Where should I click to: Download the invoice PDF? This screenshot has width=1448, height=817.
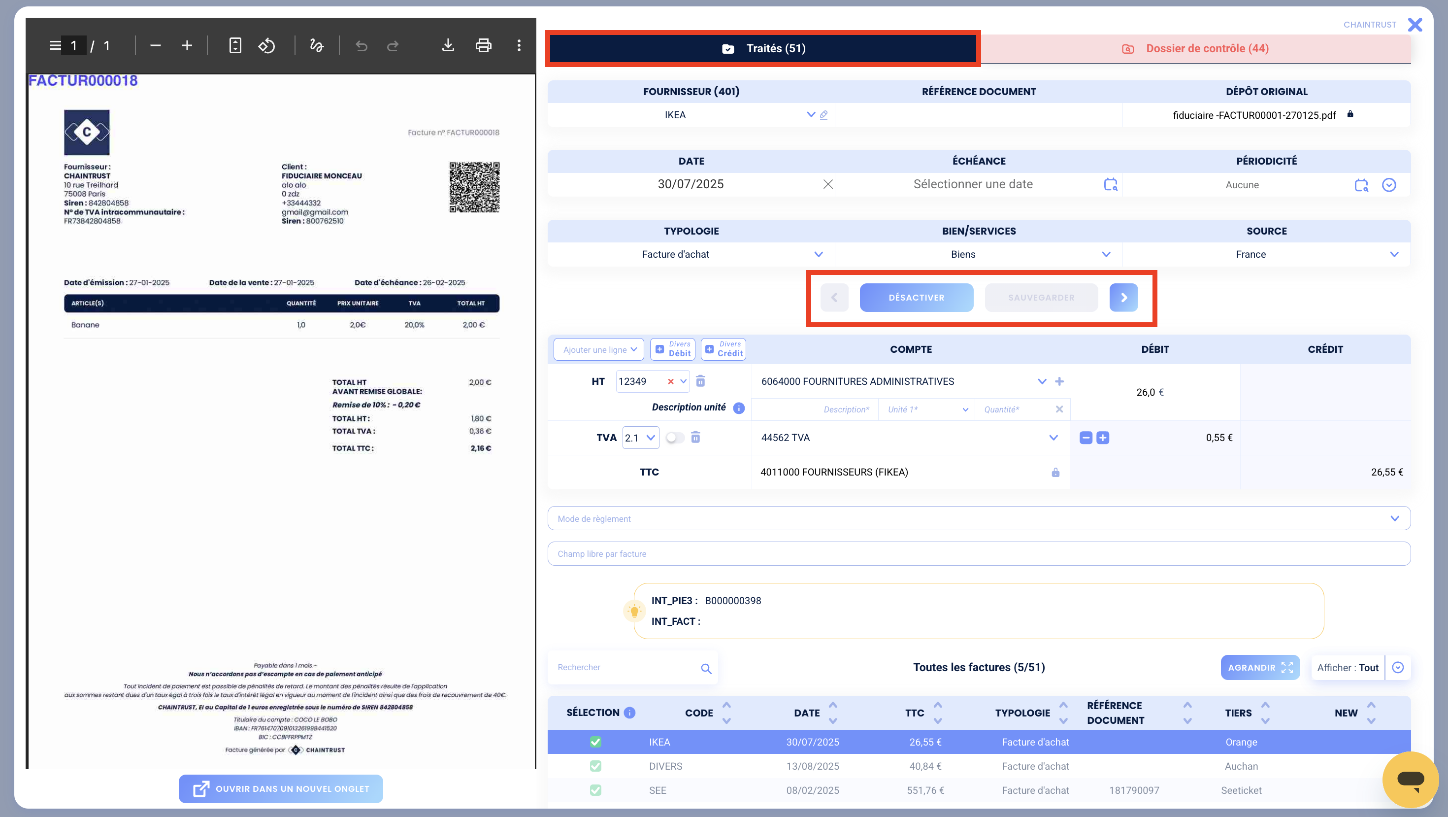coord(447,45)
